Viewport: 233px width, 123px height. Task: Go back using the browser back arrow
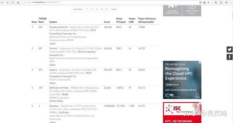2,3
